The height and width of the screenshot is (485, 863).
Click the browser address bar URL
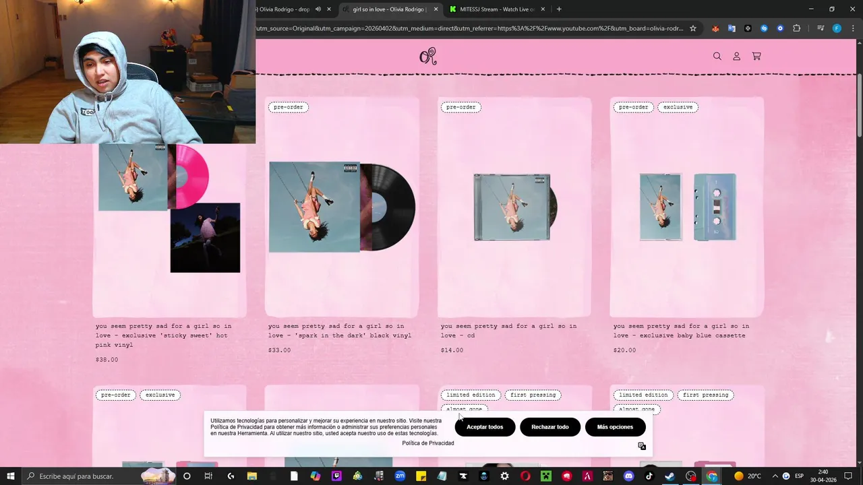(469, 28)
